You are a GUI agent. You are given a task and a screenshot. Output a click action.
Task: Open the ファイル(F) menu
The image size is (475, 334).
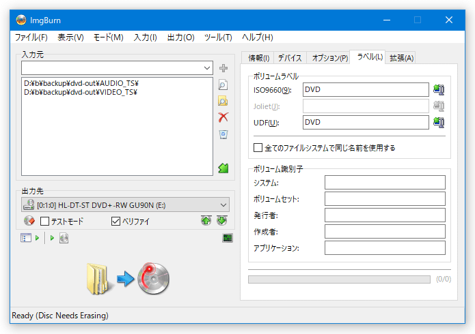(x=31, y=37)
